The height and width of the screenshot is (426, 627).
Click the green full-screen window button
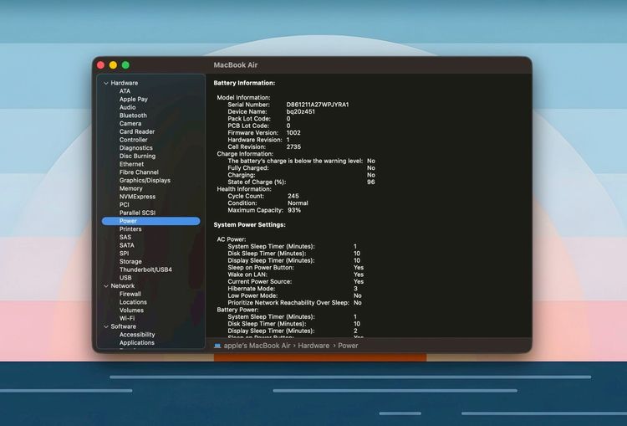[125, 65]
